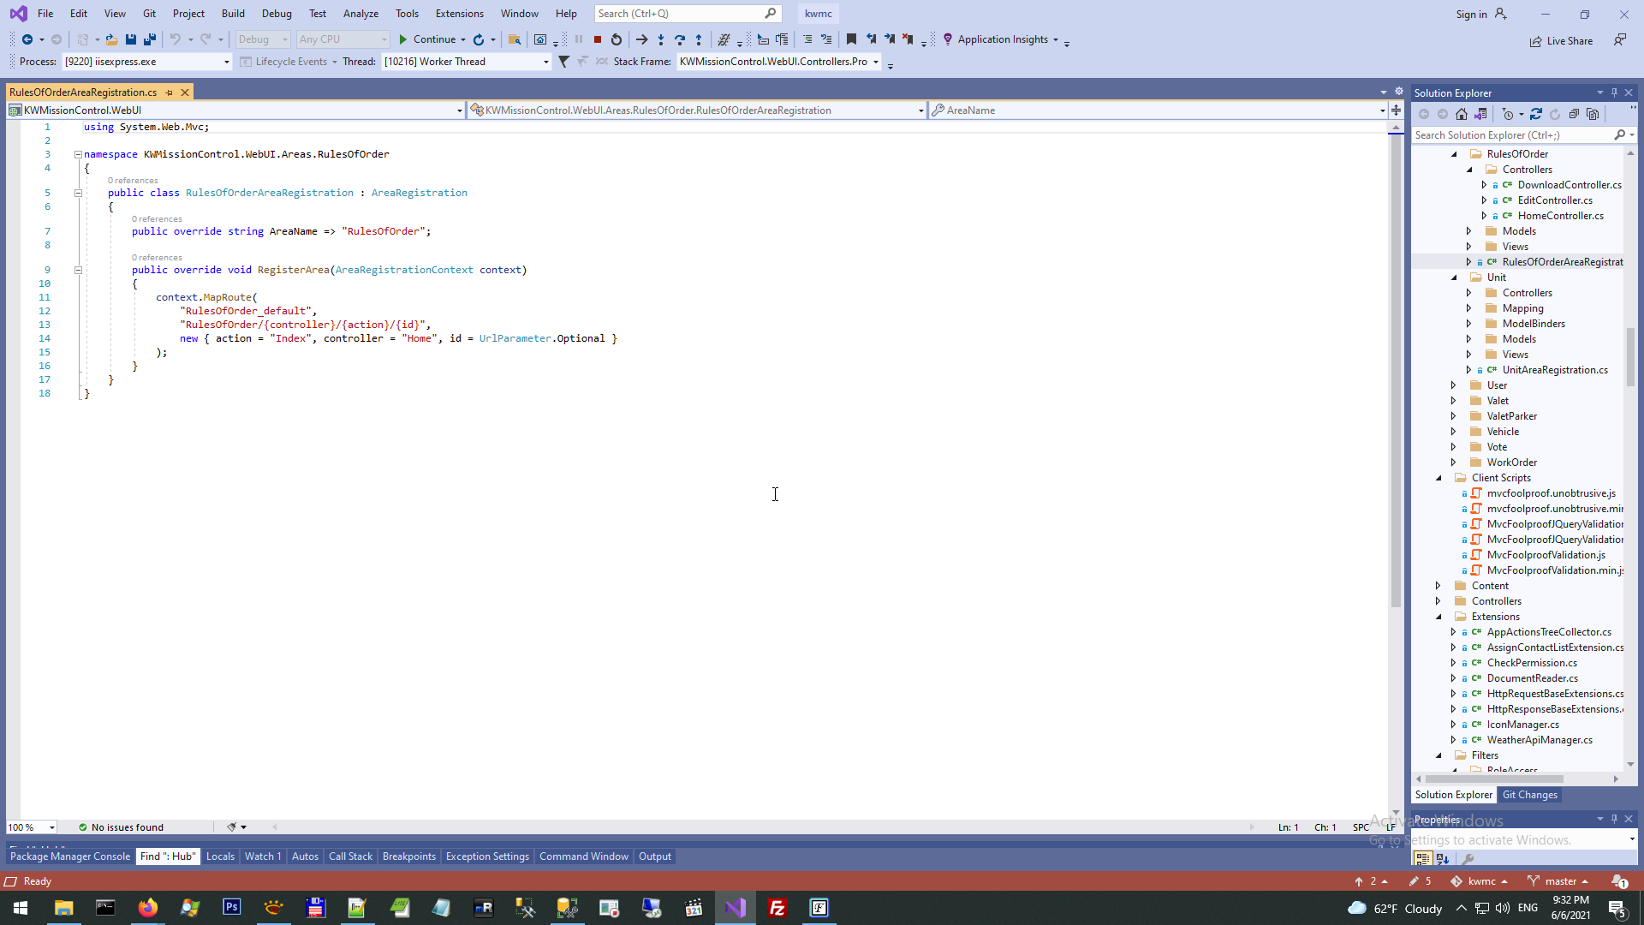Toggle bookmark icon in toolbar

point(851,39)
